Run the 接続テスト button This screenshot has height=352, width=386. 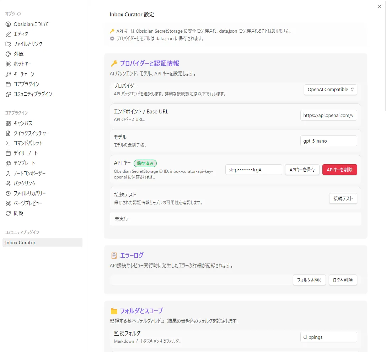[343, 198]
